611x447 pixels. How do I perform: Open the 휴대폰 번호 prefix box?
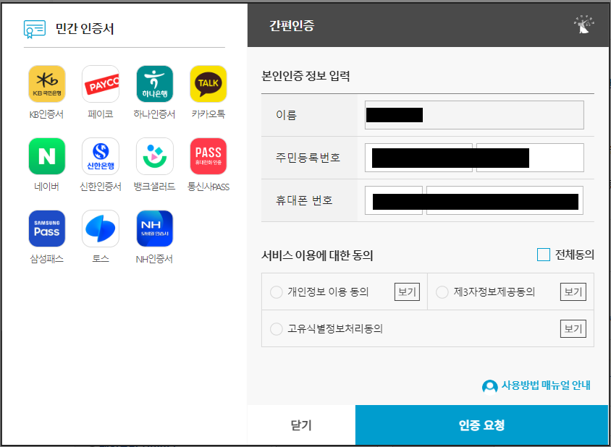point(394,200)
